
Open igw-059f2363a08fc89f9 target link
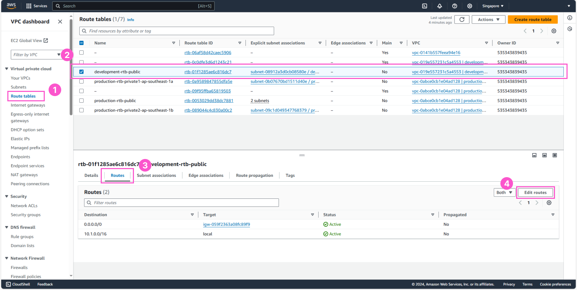pos(227,224)
